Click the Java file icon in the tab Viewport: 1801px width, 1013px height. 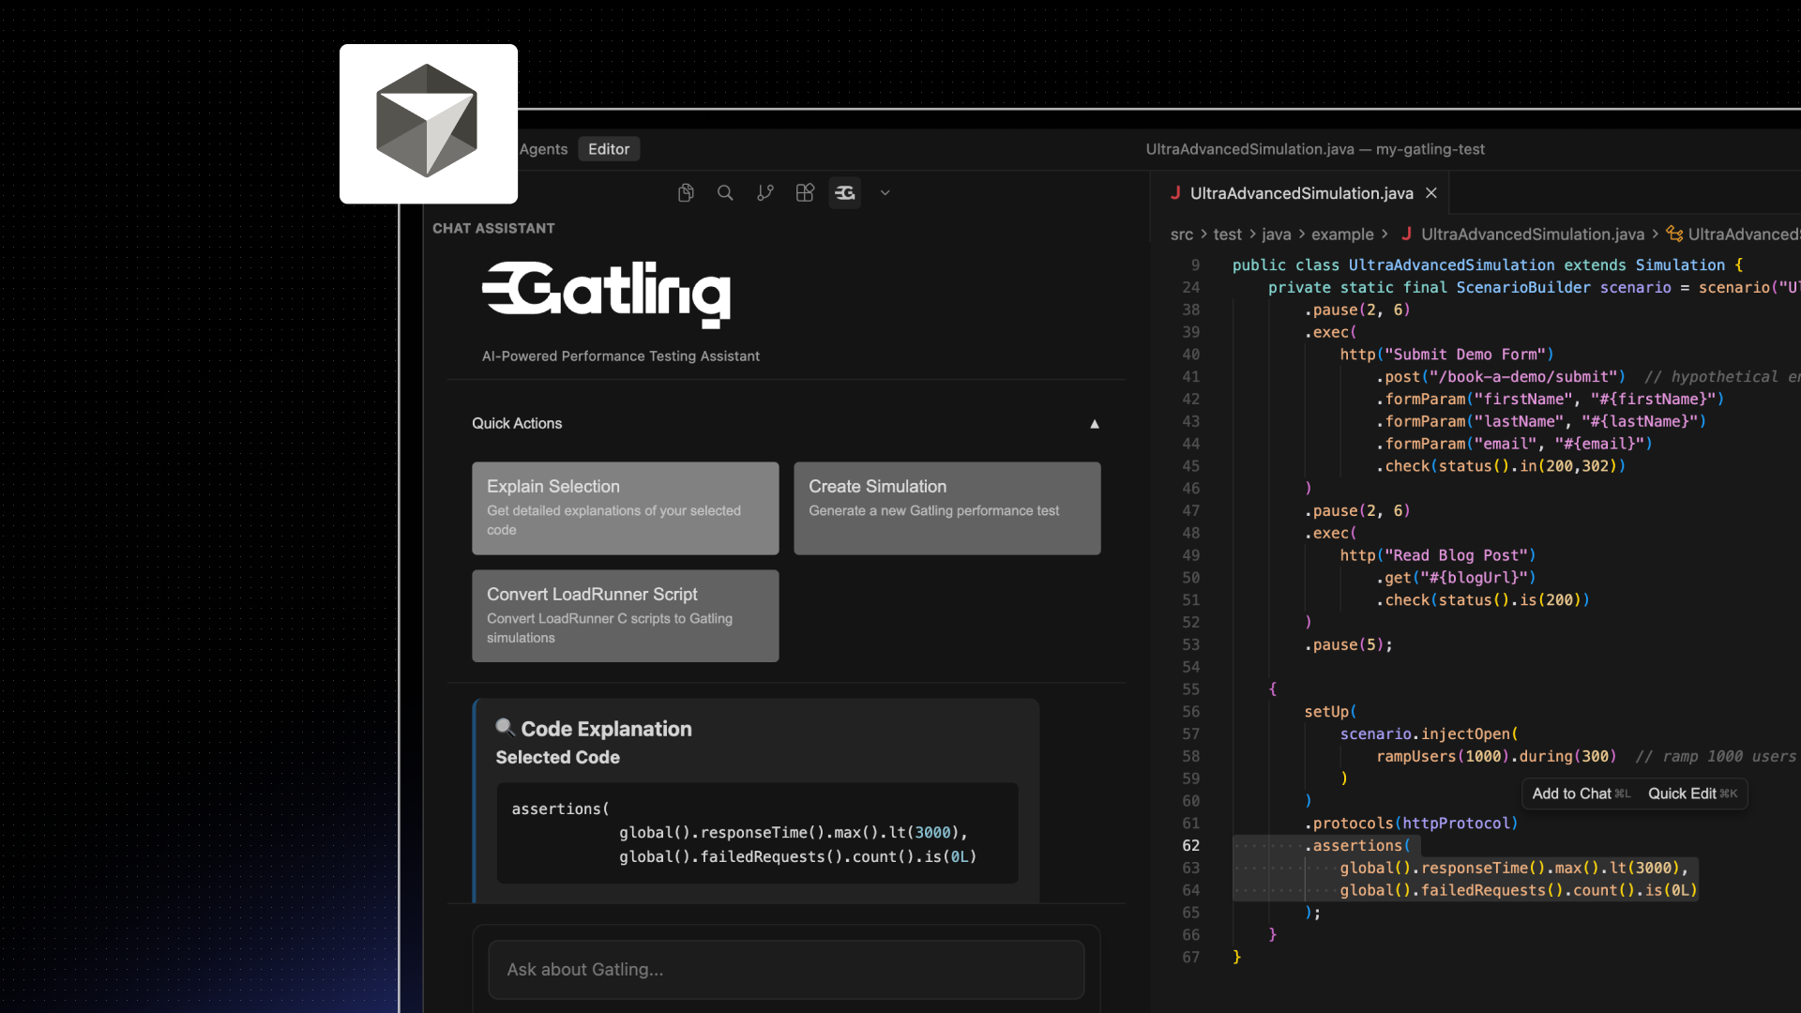1175,192
